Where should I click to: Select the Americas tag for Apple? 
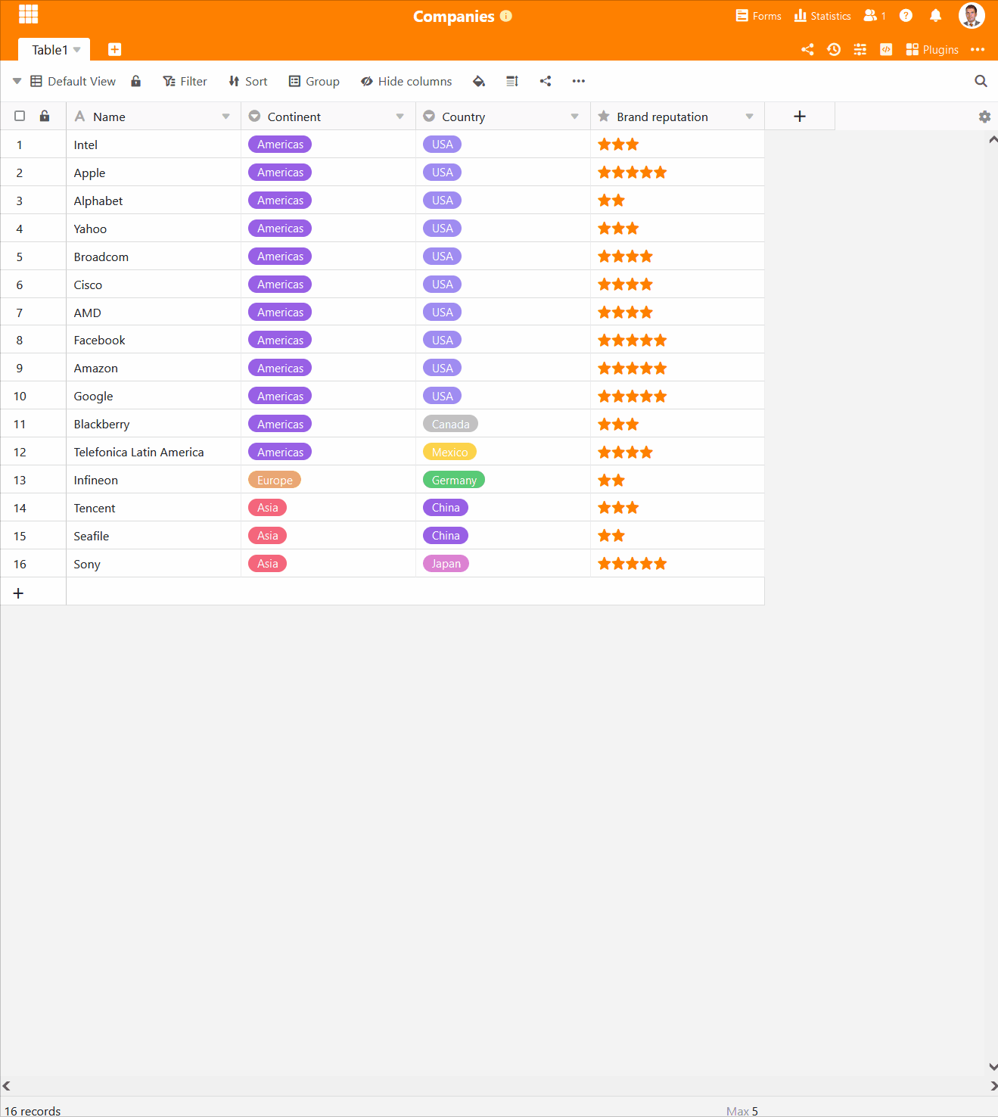tap(280, 173)
